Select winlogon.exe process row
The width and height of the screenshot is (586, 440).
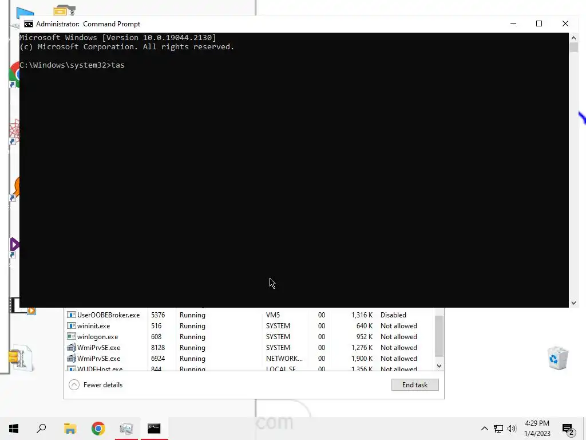click(250, 337)
